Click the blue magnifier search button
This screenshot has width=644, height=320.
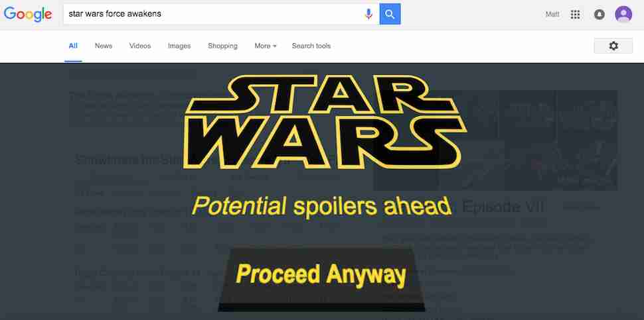pyautogui.click(x=390, y=14)
